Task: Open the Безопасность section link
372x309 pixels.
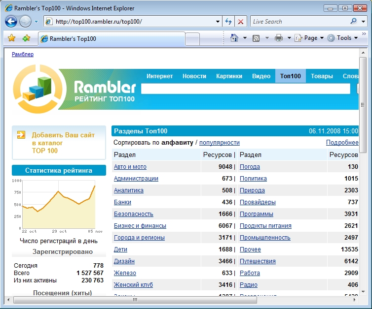Action: point(134,214)
